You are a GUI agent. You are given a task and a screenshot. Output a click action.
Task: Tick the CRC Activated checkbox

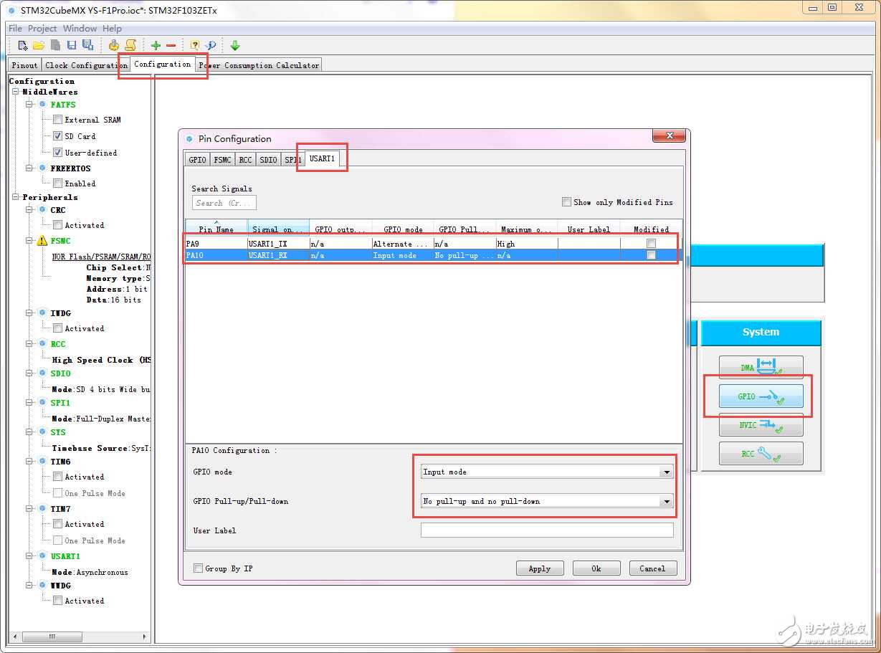57,225
